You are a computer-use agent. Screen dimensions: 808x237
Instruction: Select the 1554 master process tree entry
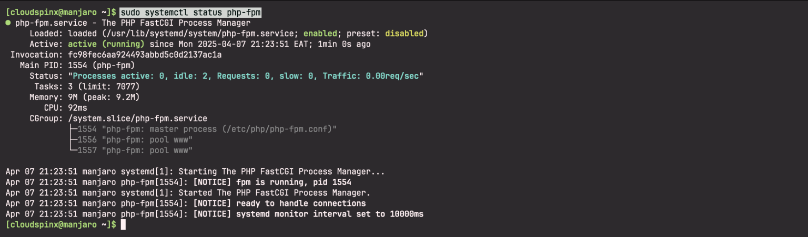206,129
